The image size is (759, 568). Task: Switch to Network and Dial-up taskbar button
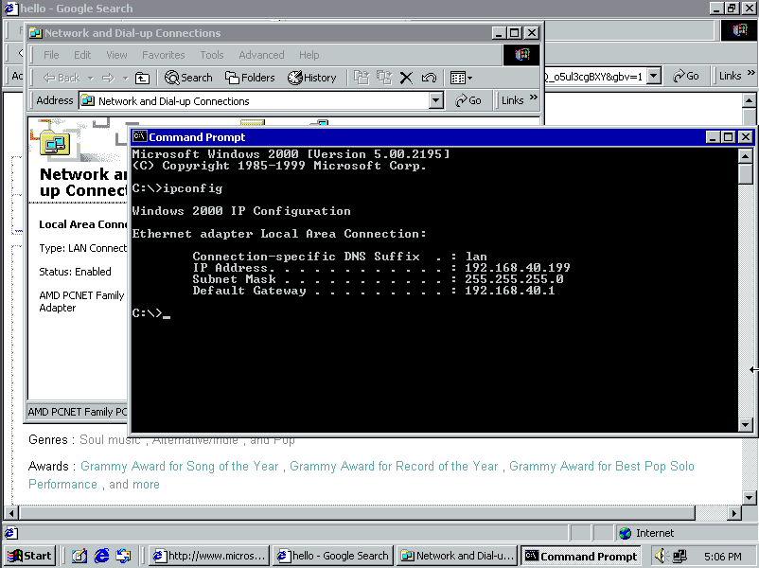457,556
